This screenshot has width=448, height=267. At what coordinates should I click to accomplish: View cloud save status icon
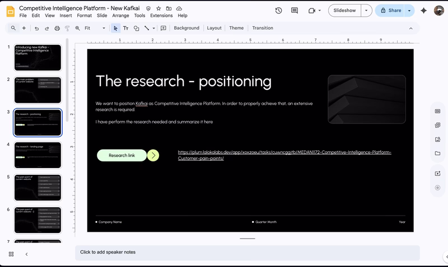click(x=179, y=8)
